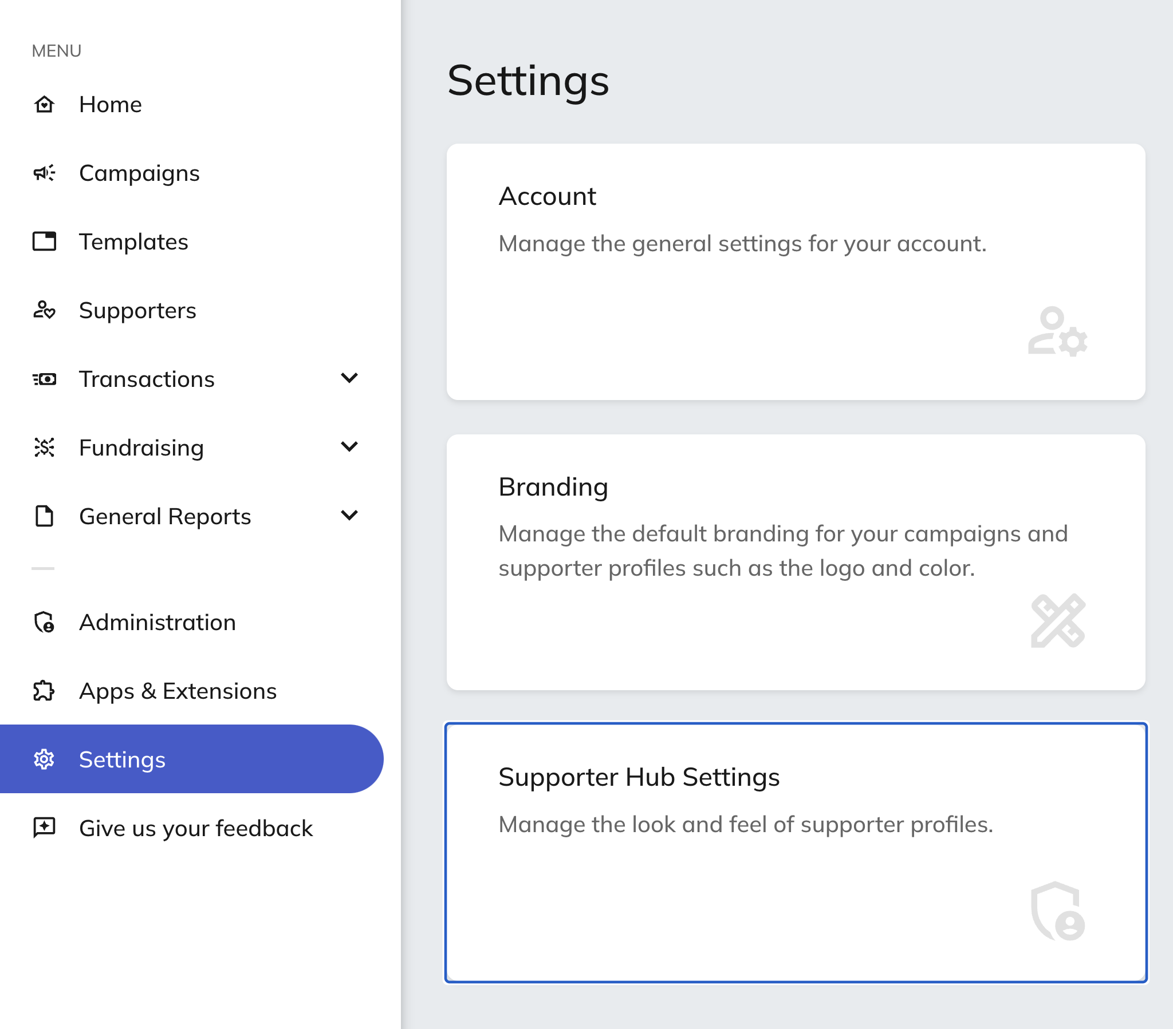Open Apps & Extensions in sidebar
The width and height of the screenshot is (1173, 1029).
pyautogui.click(x=178, y=691)
